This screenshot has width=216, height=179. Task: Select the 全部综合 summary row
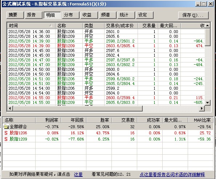click(108, 127)
